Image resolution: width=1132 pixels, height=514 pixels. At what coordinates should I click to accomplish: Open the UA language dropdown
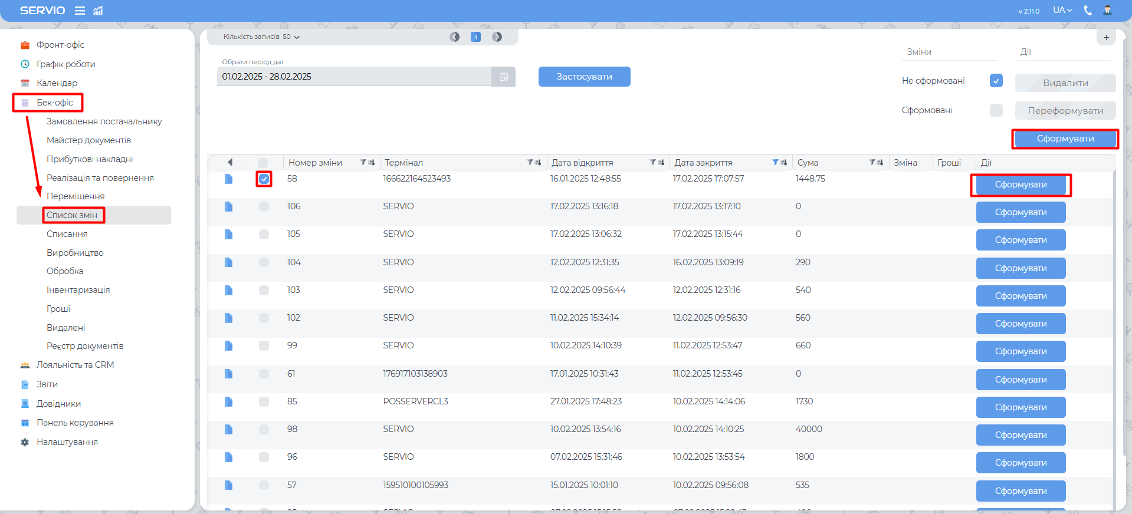pyautogui.click(x=1062, y=11)
